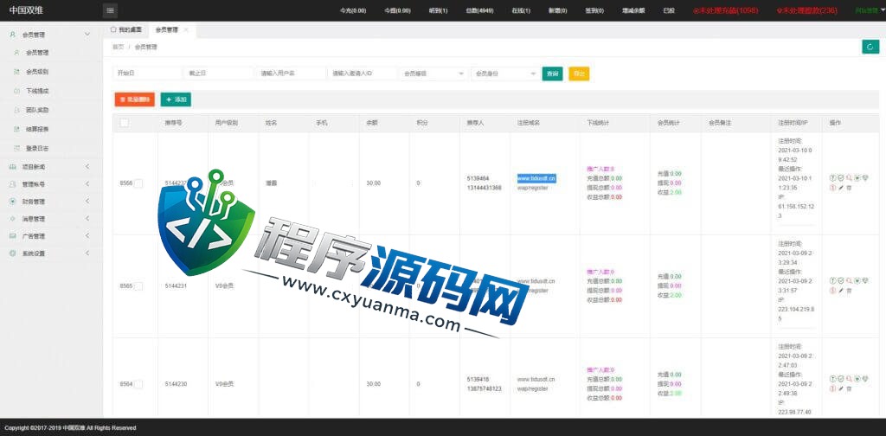Click 在线(1) in the top bar

click(521, 10)
